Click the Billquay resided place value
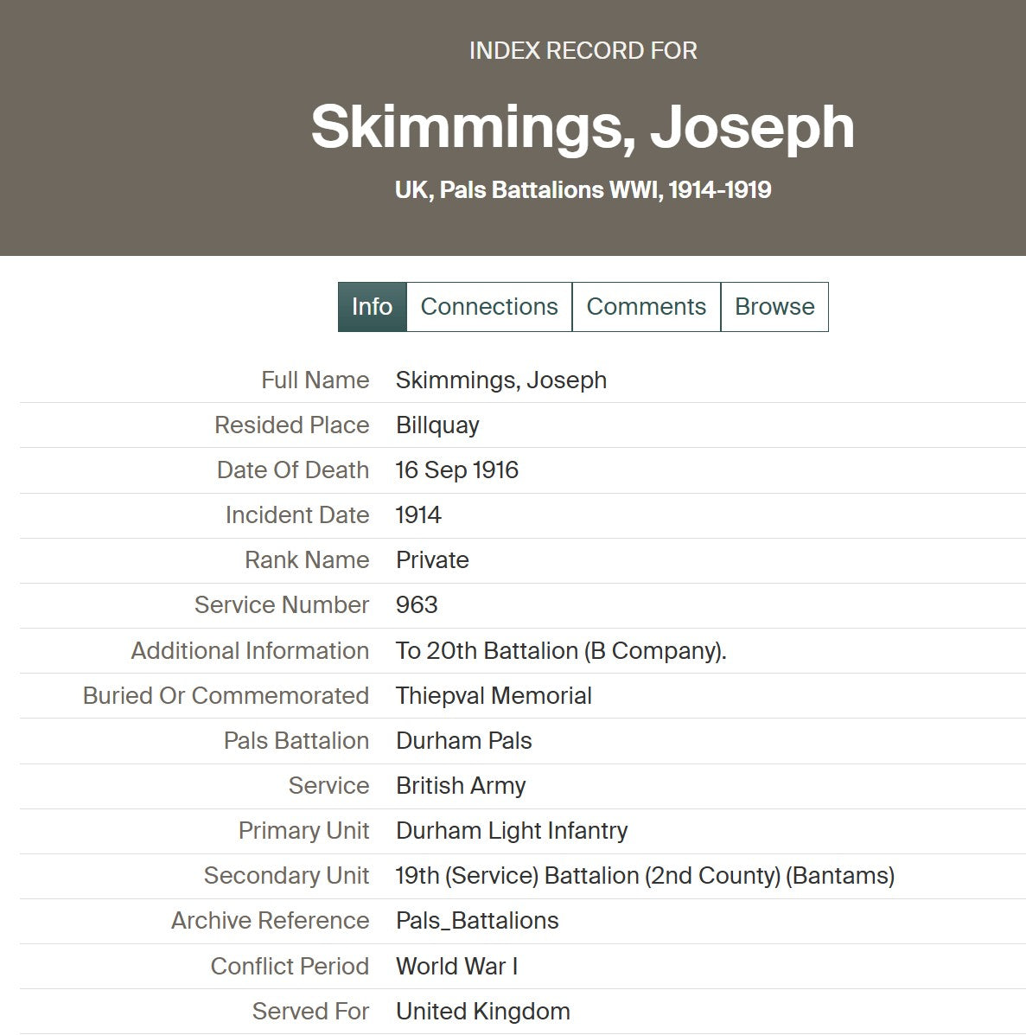This screenshot has width=1026, height=1035. click(x=437, y=425)
